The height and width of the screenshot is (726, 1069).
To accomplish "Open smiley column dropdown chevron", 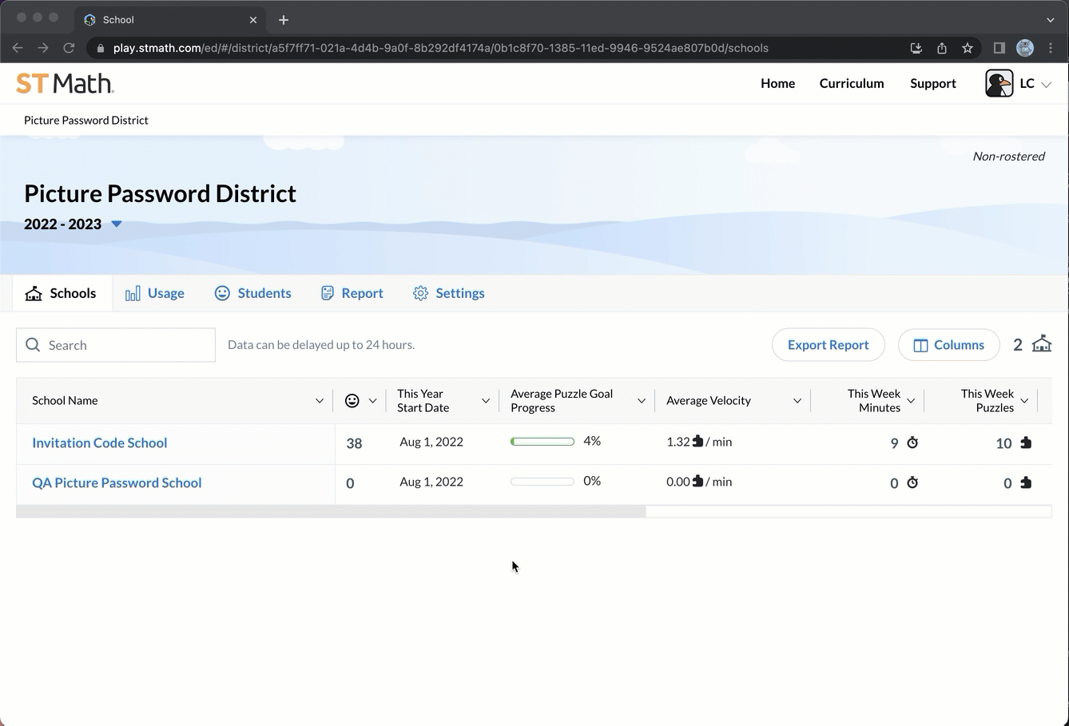I will tap(372, 401).
